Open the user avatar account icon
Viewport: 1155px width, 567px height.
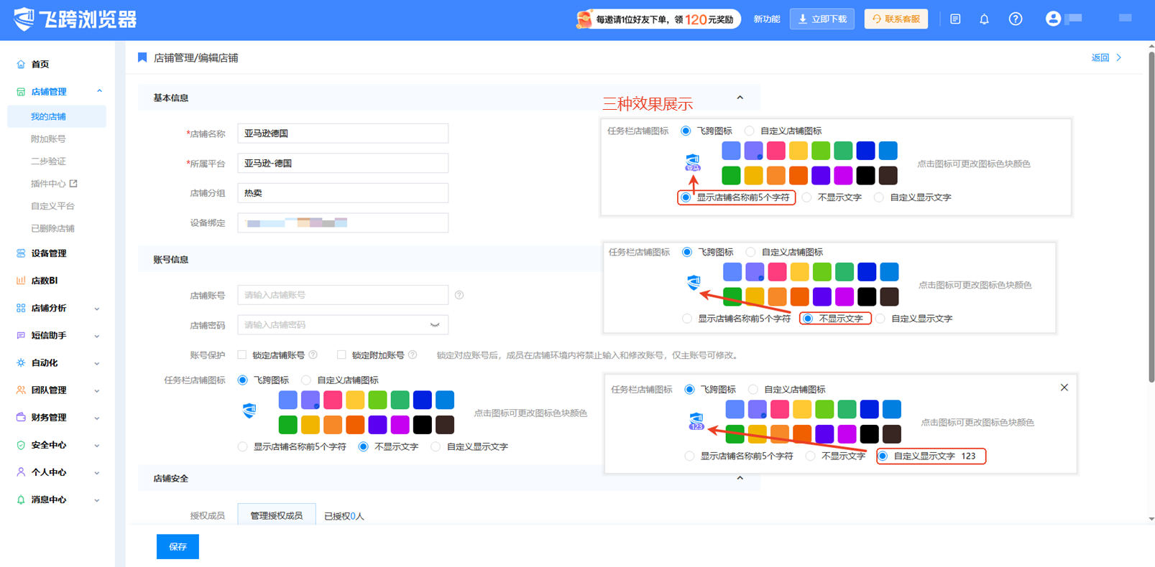coord(1053,19)
